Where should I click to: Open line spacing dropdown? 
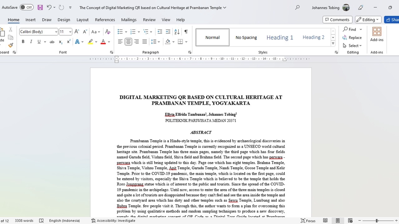point(155,41)
